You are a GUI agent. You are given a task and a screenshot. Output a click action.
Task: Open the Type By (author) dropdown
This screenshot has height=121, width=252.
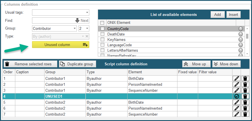point(83,36)
